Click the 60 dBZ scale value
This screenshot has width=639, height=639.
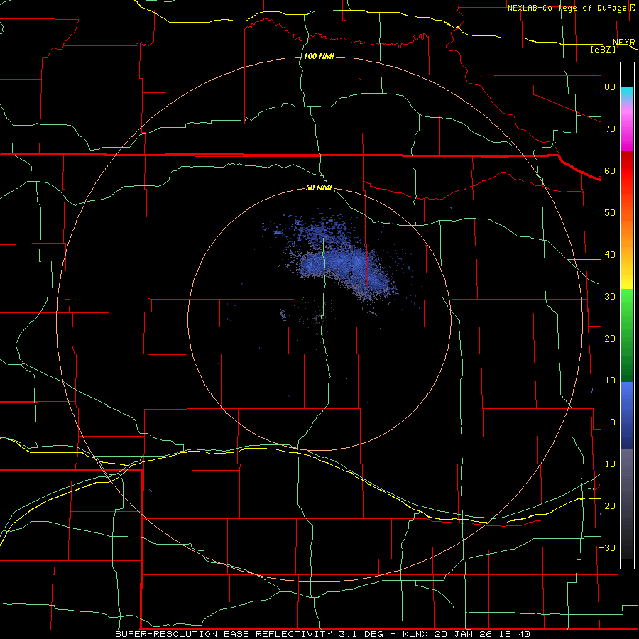610,170
